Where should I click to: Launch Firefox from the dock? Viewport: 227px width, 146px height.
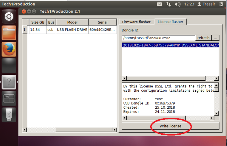9,49
